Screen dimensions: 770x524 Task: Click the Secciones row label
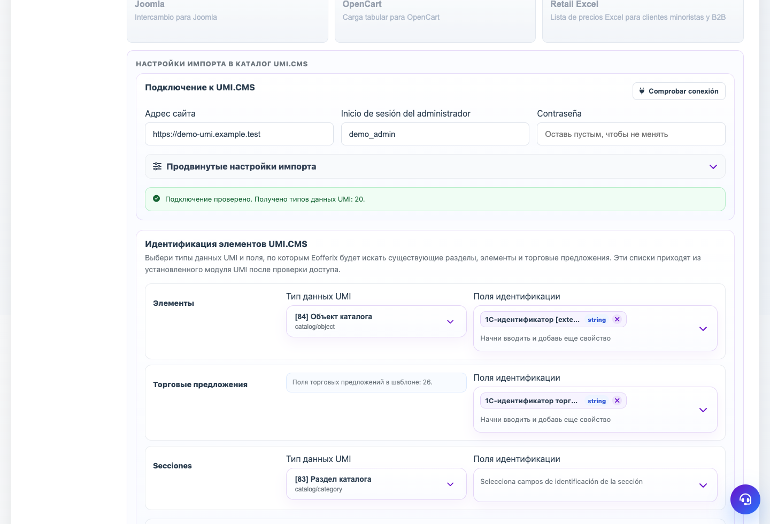[172, 466]
